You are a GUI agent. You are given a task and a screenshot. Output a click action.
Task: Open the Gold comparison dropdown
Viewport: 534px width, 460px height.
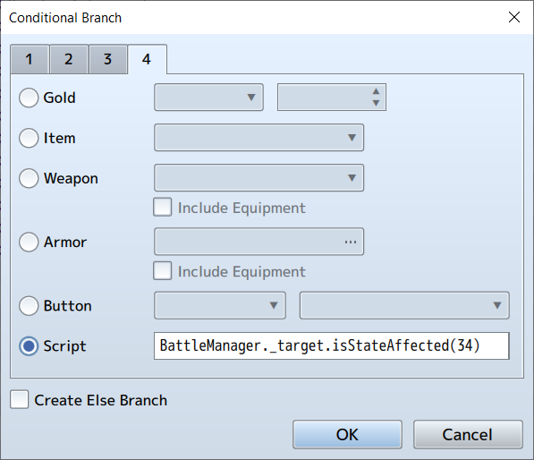(x=208, y=98)
